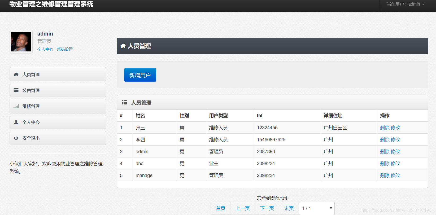Image resolution: width=436 pixels, height=215 pixels.
Task: Click the 新增用户 button
Action: (140, 75)
